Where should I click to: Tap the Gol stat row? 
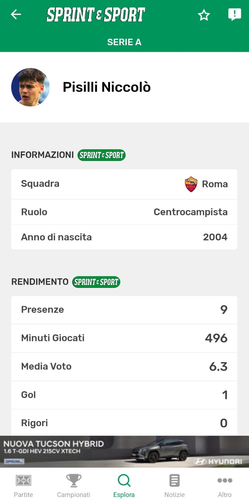[x=124, y=395]
